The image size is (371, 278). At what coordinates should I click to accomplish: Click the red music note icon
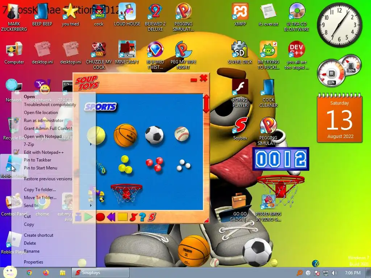(133, 217)
